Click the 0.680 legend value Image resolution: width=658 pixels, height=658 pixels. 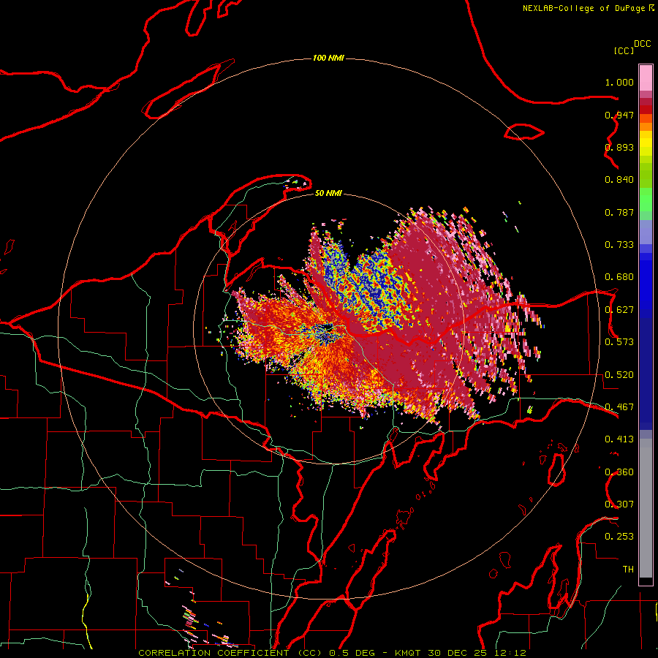tap(619, 277)
